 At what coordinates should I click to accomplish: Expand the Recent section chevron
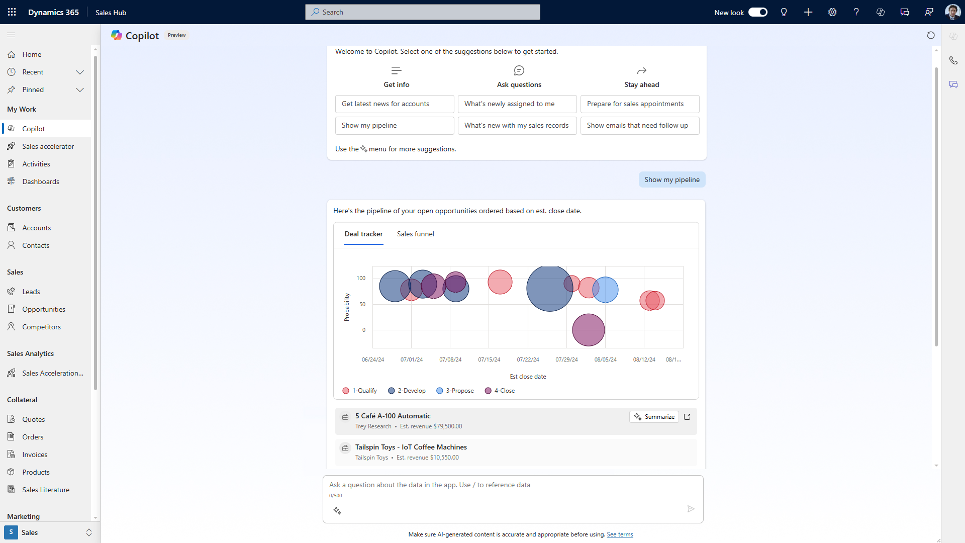pyautogui.click(x=80, y=72)
